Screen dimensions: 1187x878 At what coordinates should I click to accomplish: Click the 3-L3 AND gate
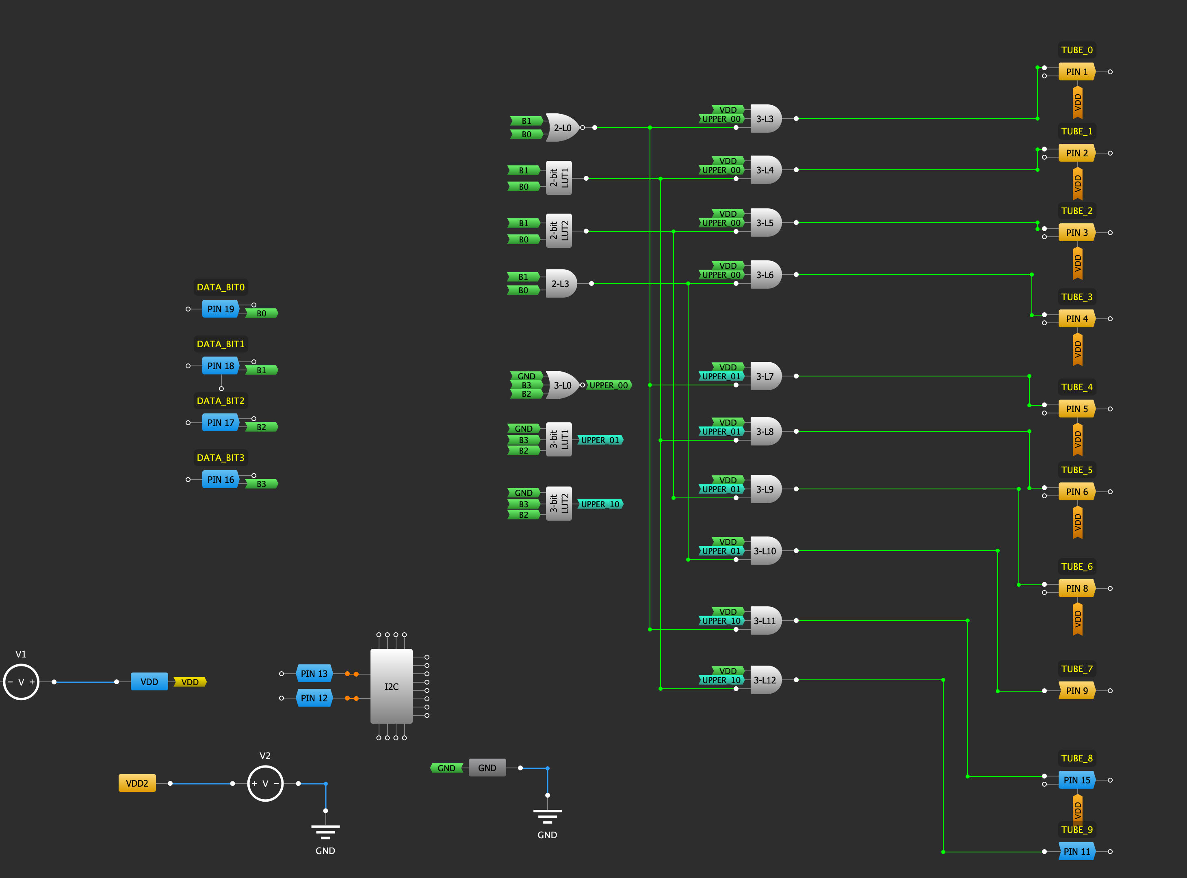765,119
